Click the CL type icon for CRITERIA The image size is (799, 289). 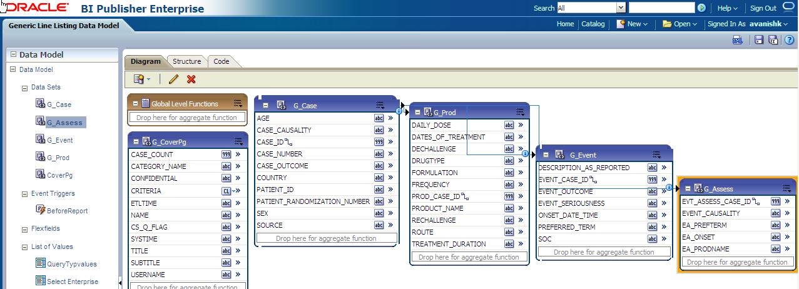(x=226, y=191)
